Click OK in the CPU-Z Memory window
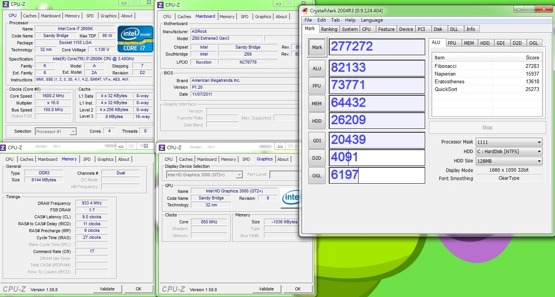Screen dimensions: 555x297 138,289
